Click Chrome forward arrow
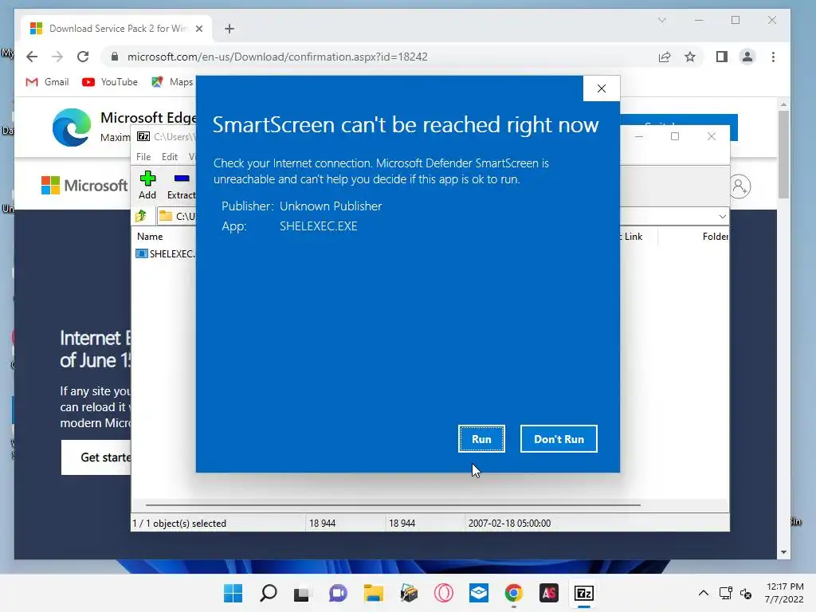The width and height of the screenshot is (816, 612). coord(57,57)
